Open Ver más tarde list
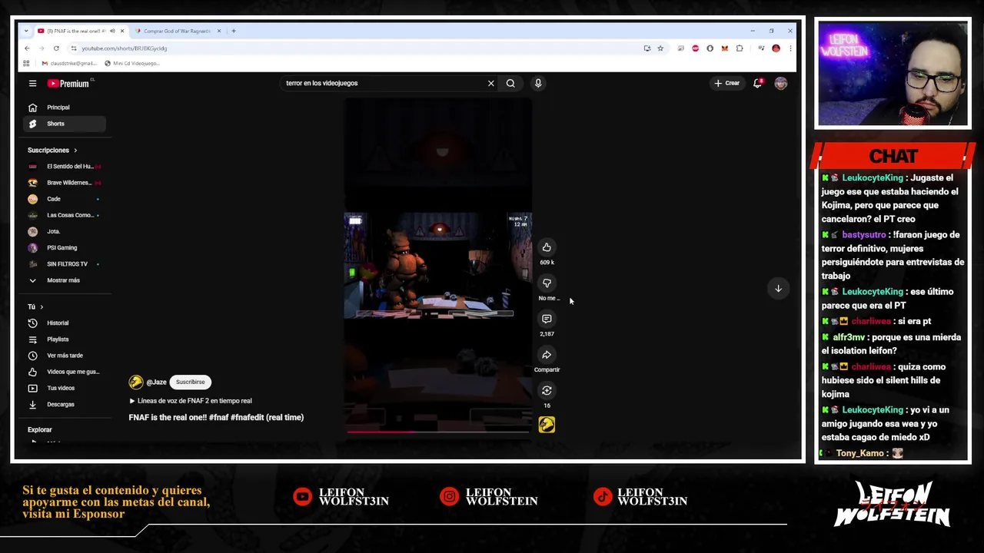 [x=65, y=356]
